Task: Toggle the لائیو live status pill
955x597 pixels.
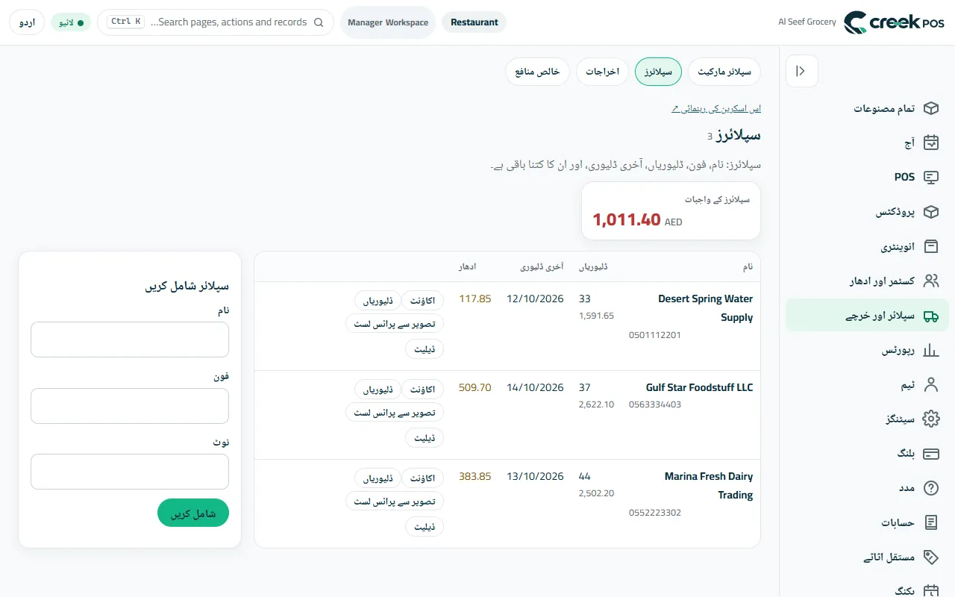Action: click(x=71, y=22)
